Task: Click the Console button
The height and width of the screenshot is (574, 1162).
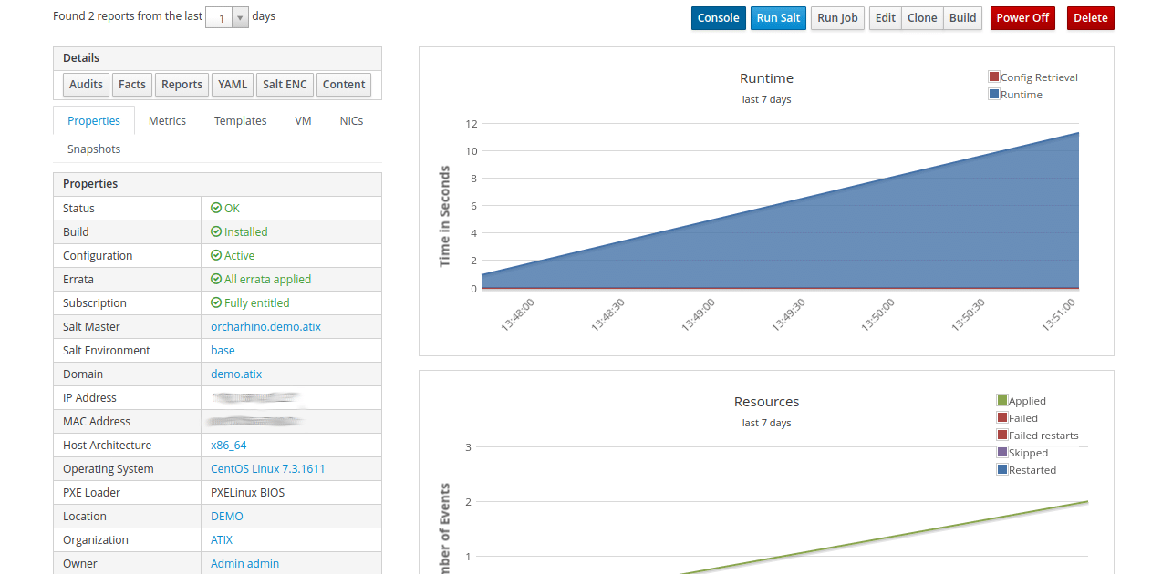Action: click(x=719, y=18)
